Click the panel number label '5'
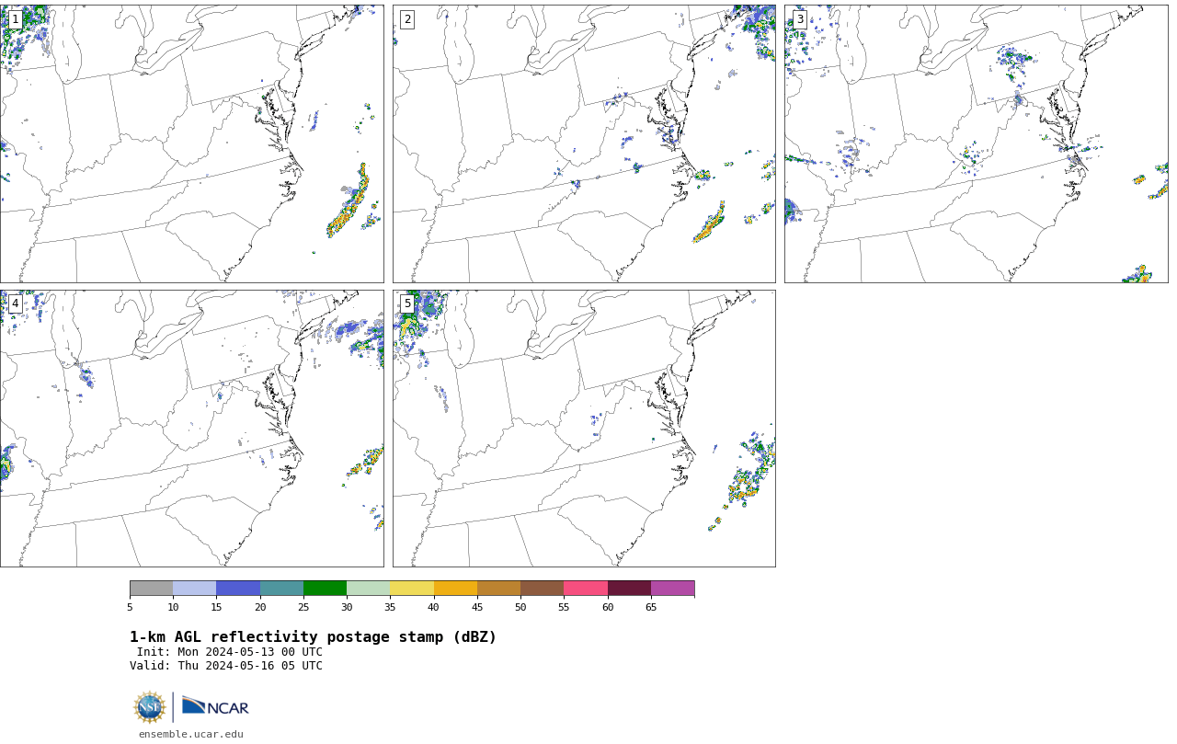Image resolution: width=1177 pixels, height=744 pixels. click(407, 304)
